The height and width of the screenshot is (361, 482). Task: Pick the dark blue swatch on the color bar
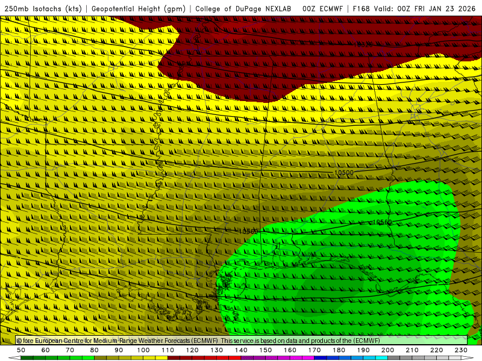pos(321,358)
